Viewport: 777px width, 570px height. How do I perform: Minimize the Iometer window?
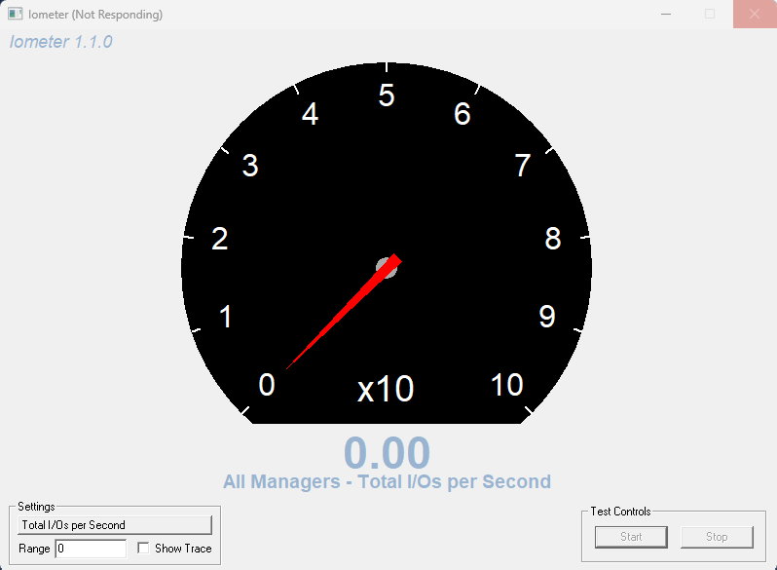666,15
